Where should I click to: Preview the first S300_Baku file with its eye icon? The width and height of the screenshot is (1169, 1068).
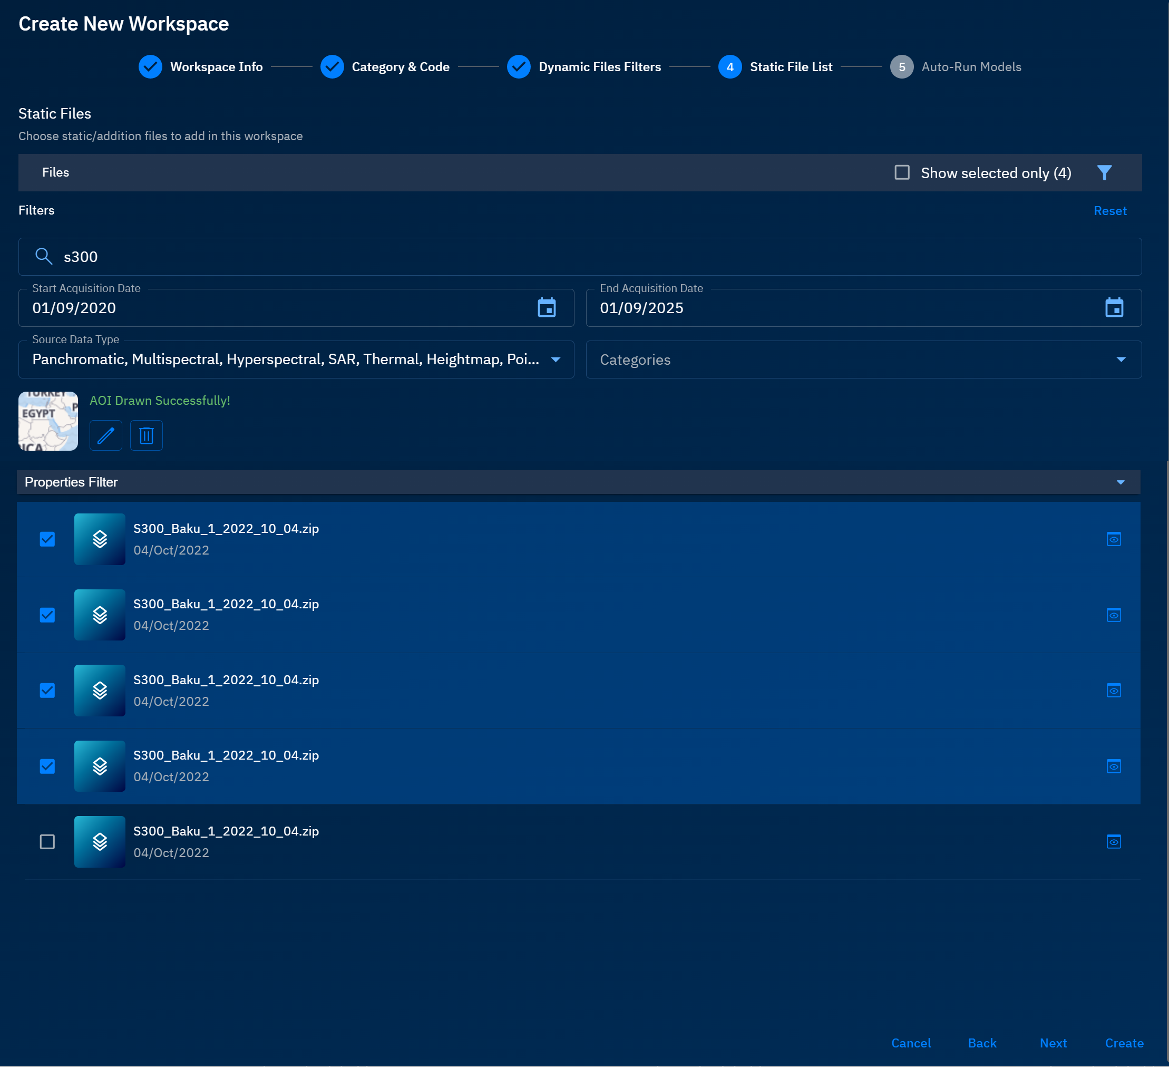pyautogui.click(x=1113, y=539)
